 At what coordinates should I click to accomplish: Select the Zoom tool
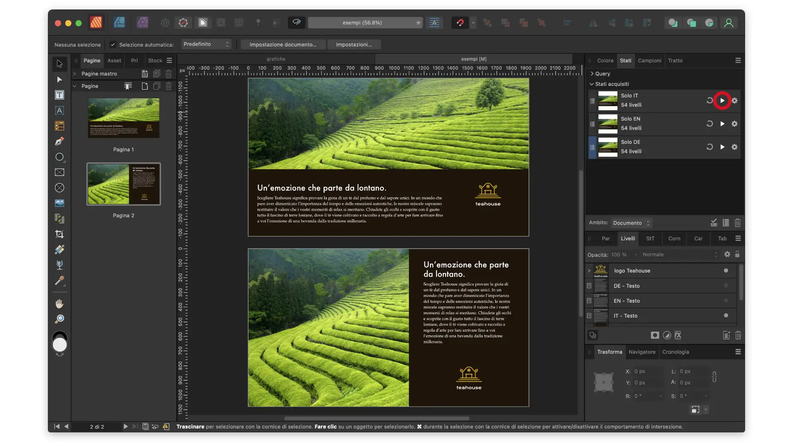[59, 319]
